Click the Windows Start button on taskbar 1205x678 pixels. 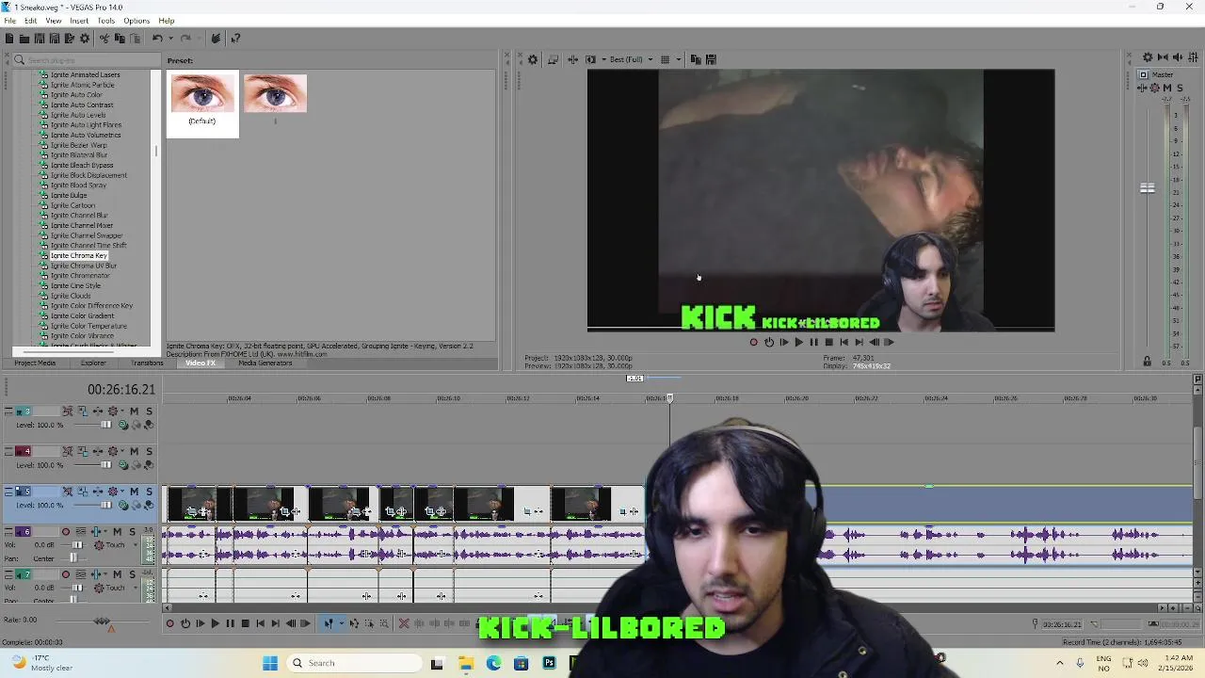[x=270, y=663]
